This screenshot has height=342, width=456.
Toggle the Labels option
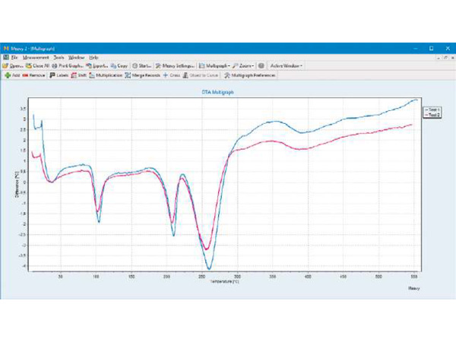pyautogui.click(x=60, y=75)
